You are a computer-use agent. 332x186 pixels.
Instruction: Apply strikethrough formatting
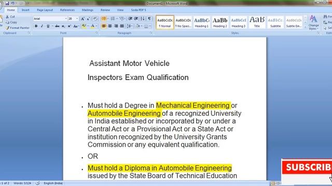pyautogui.click(x=57, y=26)
